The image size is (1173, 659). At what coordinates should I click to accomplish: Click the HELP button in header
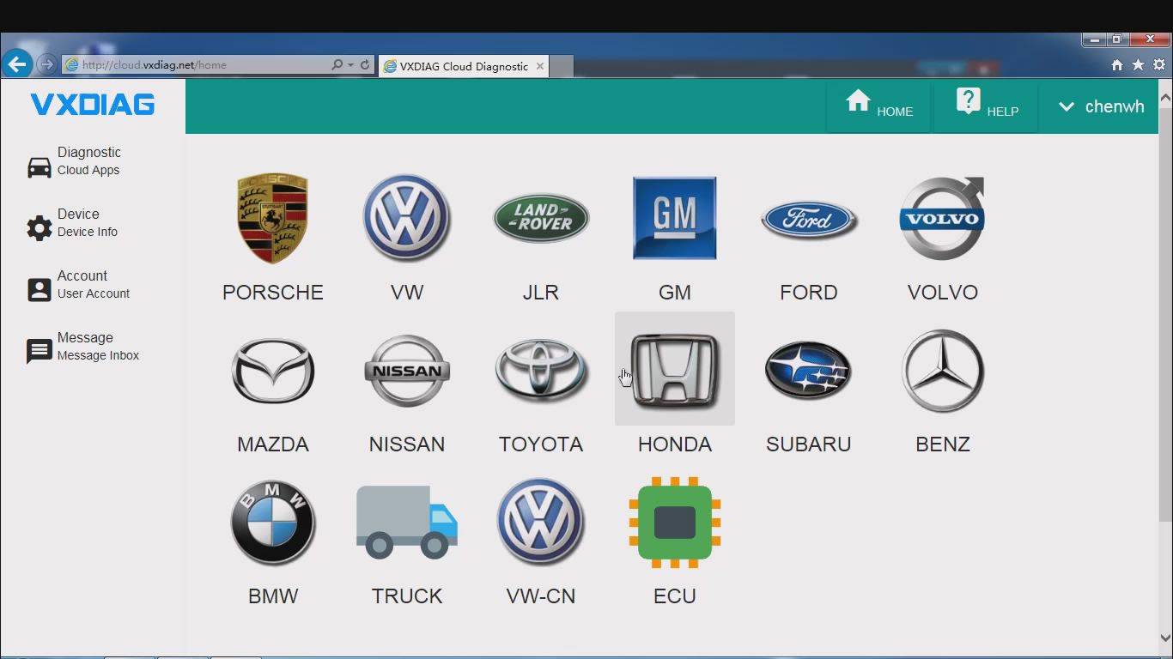pyautogui.click(x=987, y=106)
